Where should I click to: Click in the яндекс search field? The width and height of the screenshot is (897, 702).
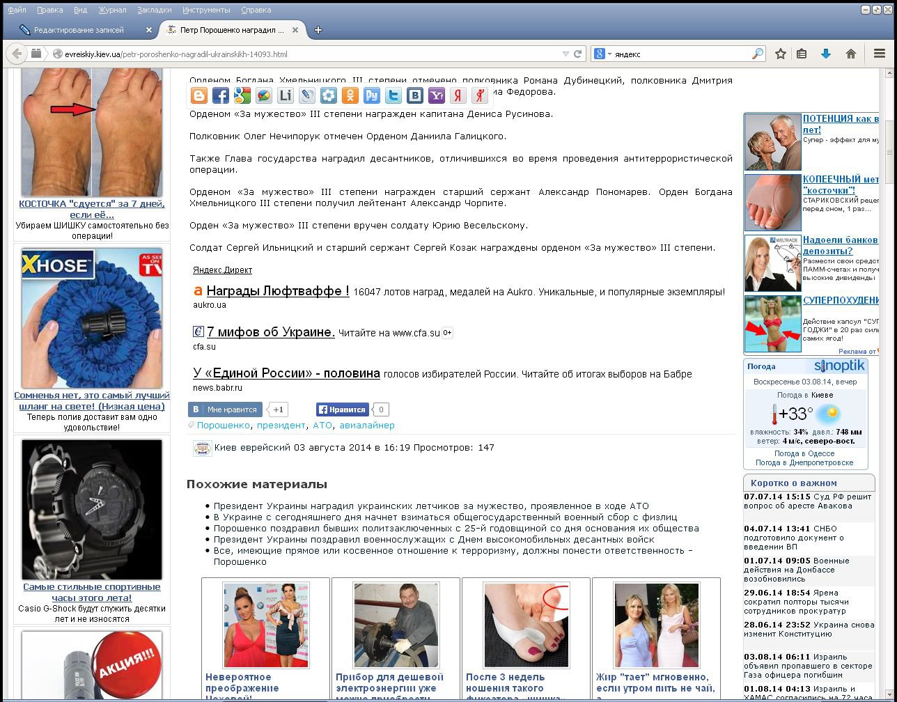(679, 54)
